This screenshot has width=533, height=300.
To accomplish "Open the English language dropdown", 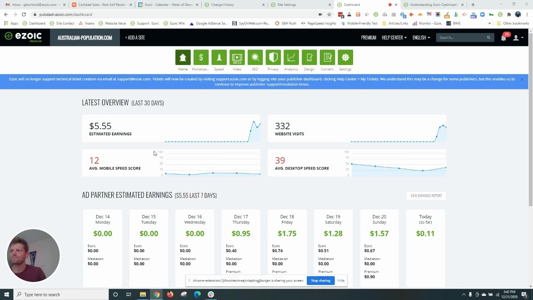I will (421, 37).
